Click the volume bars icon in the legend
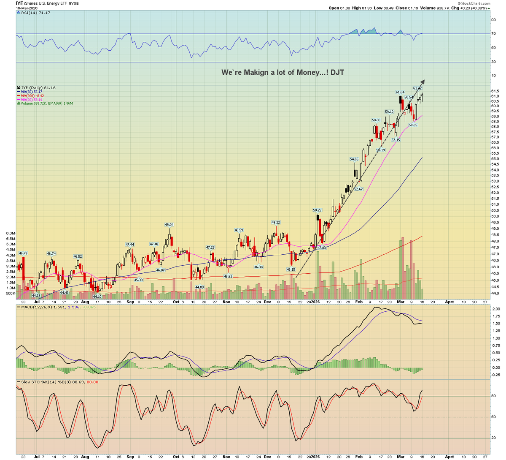Viewport: 506px width, 460px height. tap(19, 103)
